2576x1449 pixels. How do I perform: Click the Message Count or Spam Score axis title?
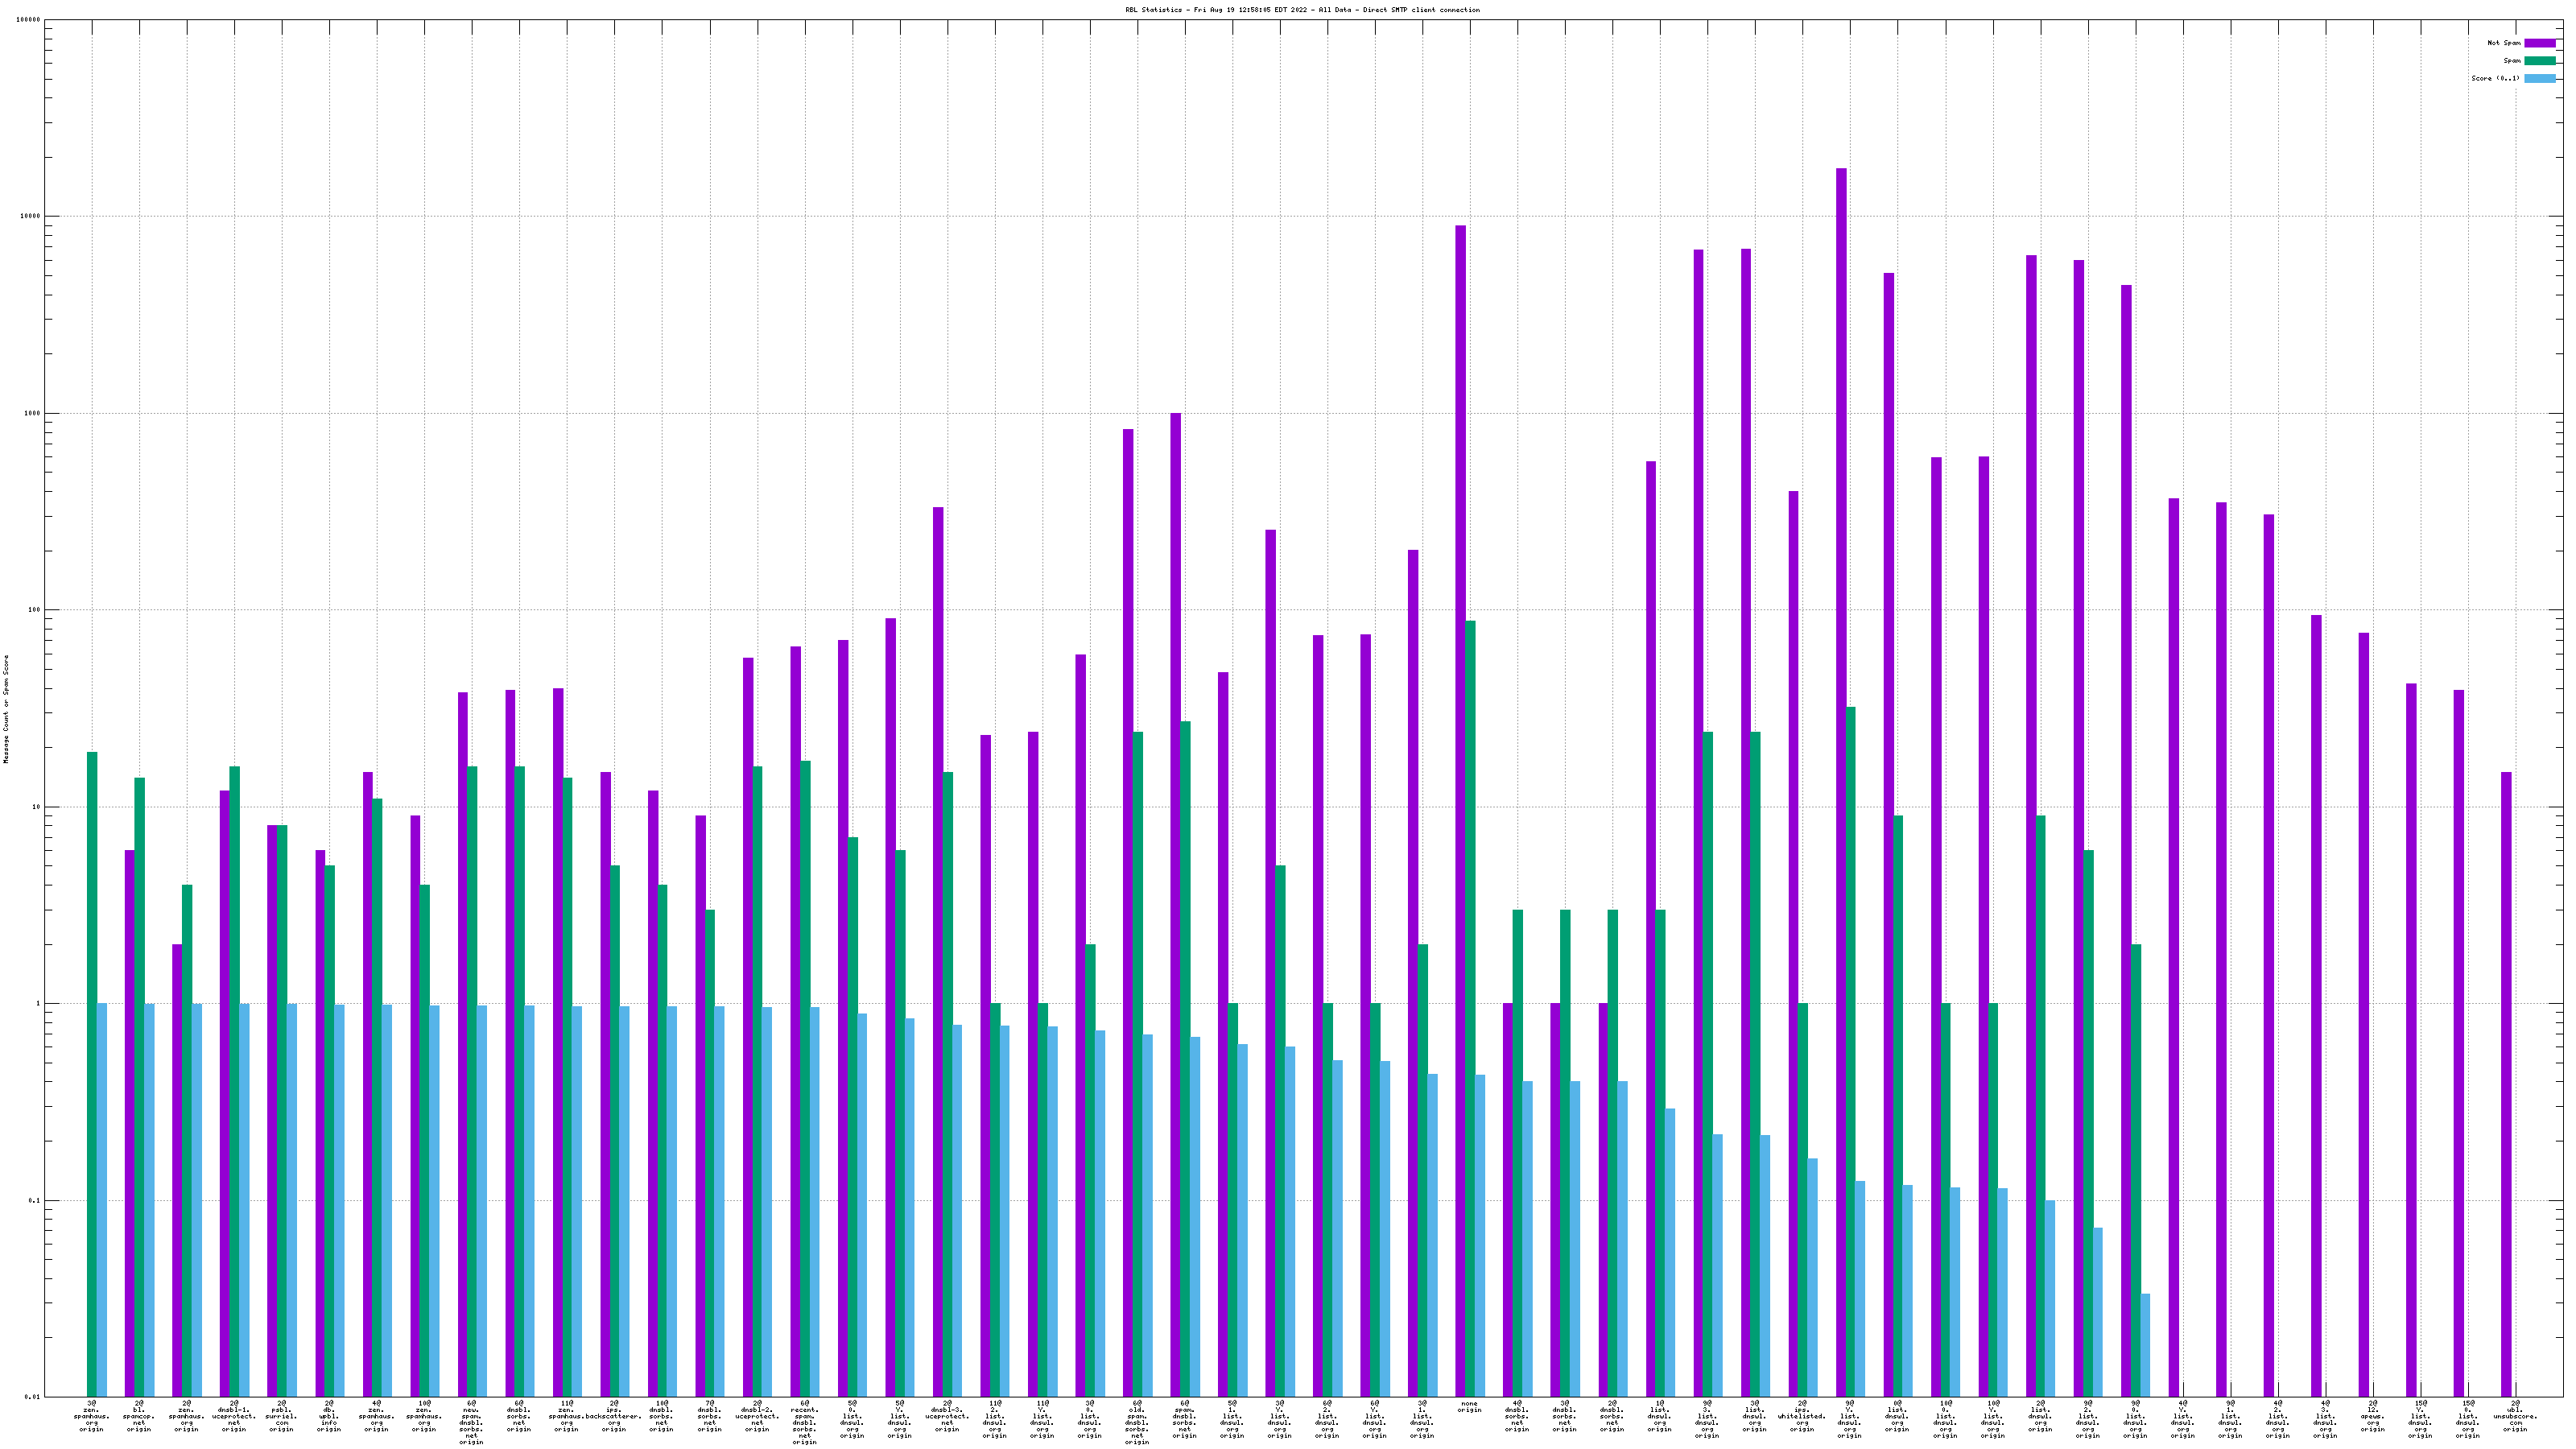[6, 709]
